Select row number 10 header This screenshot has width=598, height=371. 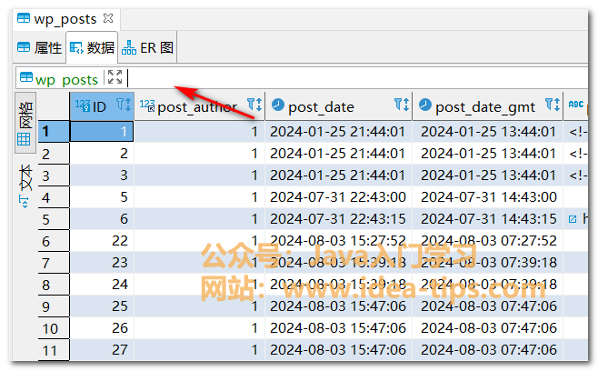(x=54, y=328)
